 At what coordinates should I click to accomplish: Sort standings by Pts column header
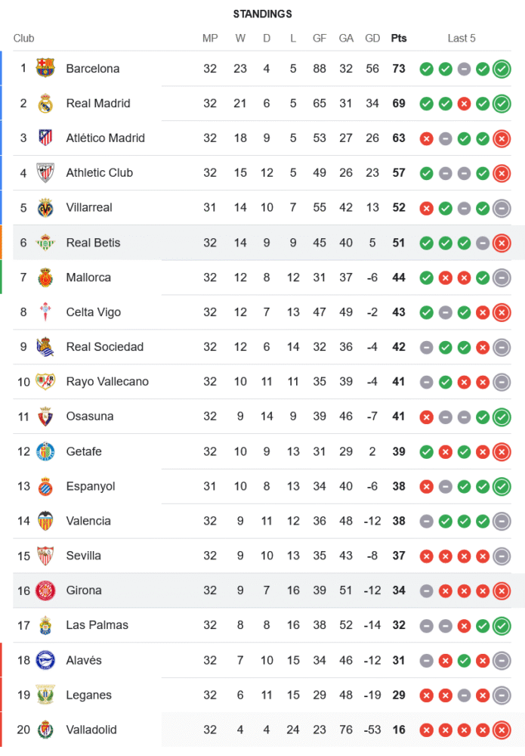(398, 39)
